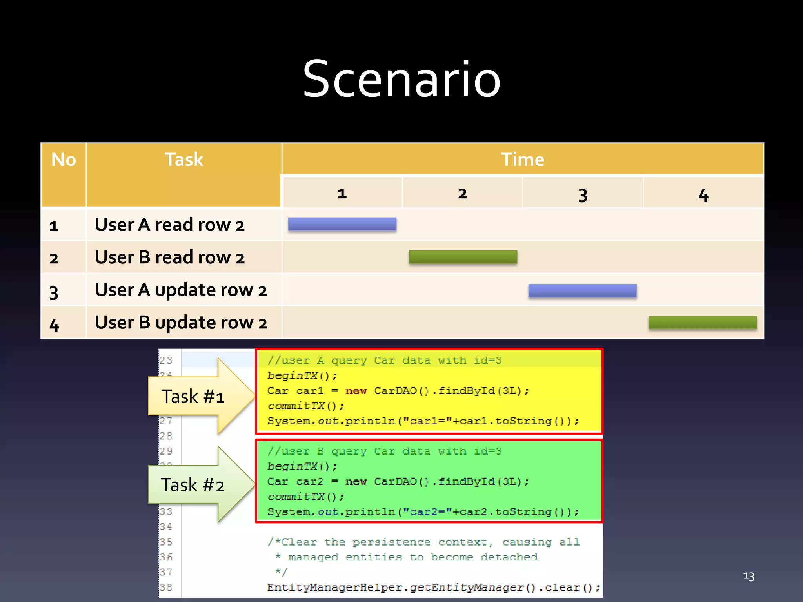
Task: Click time sub-header cell '4'
Action: click(x=704, y=192)
